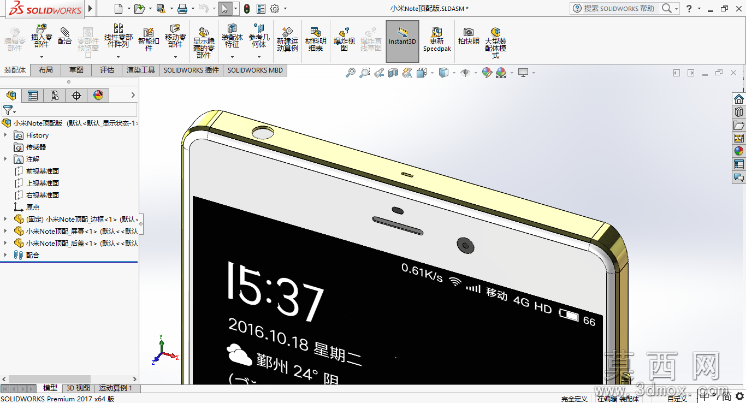The image size is (746, 403).
Task: Open the Options gear icon
Action: 275,8
